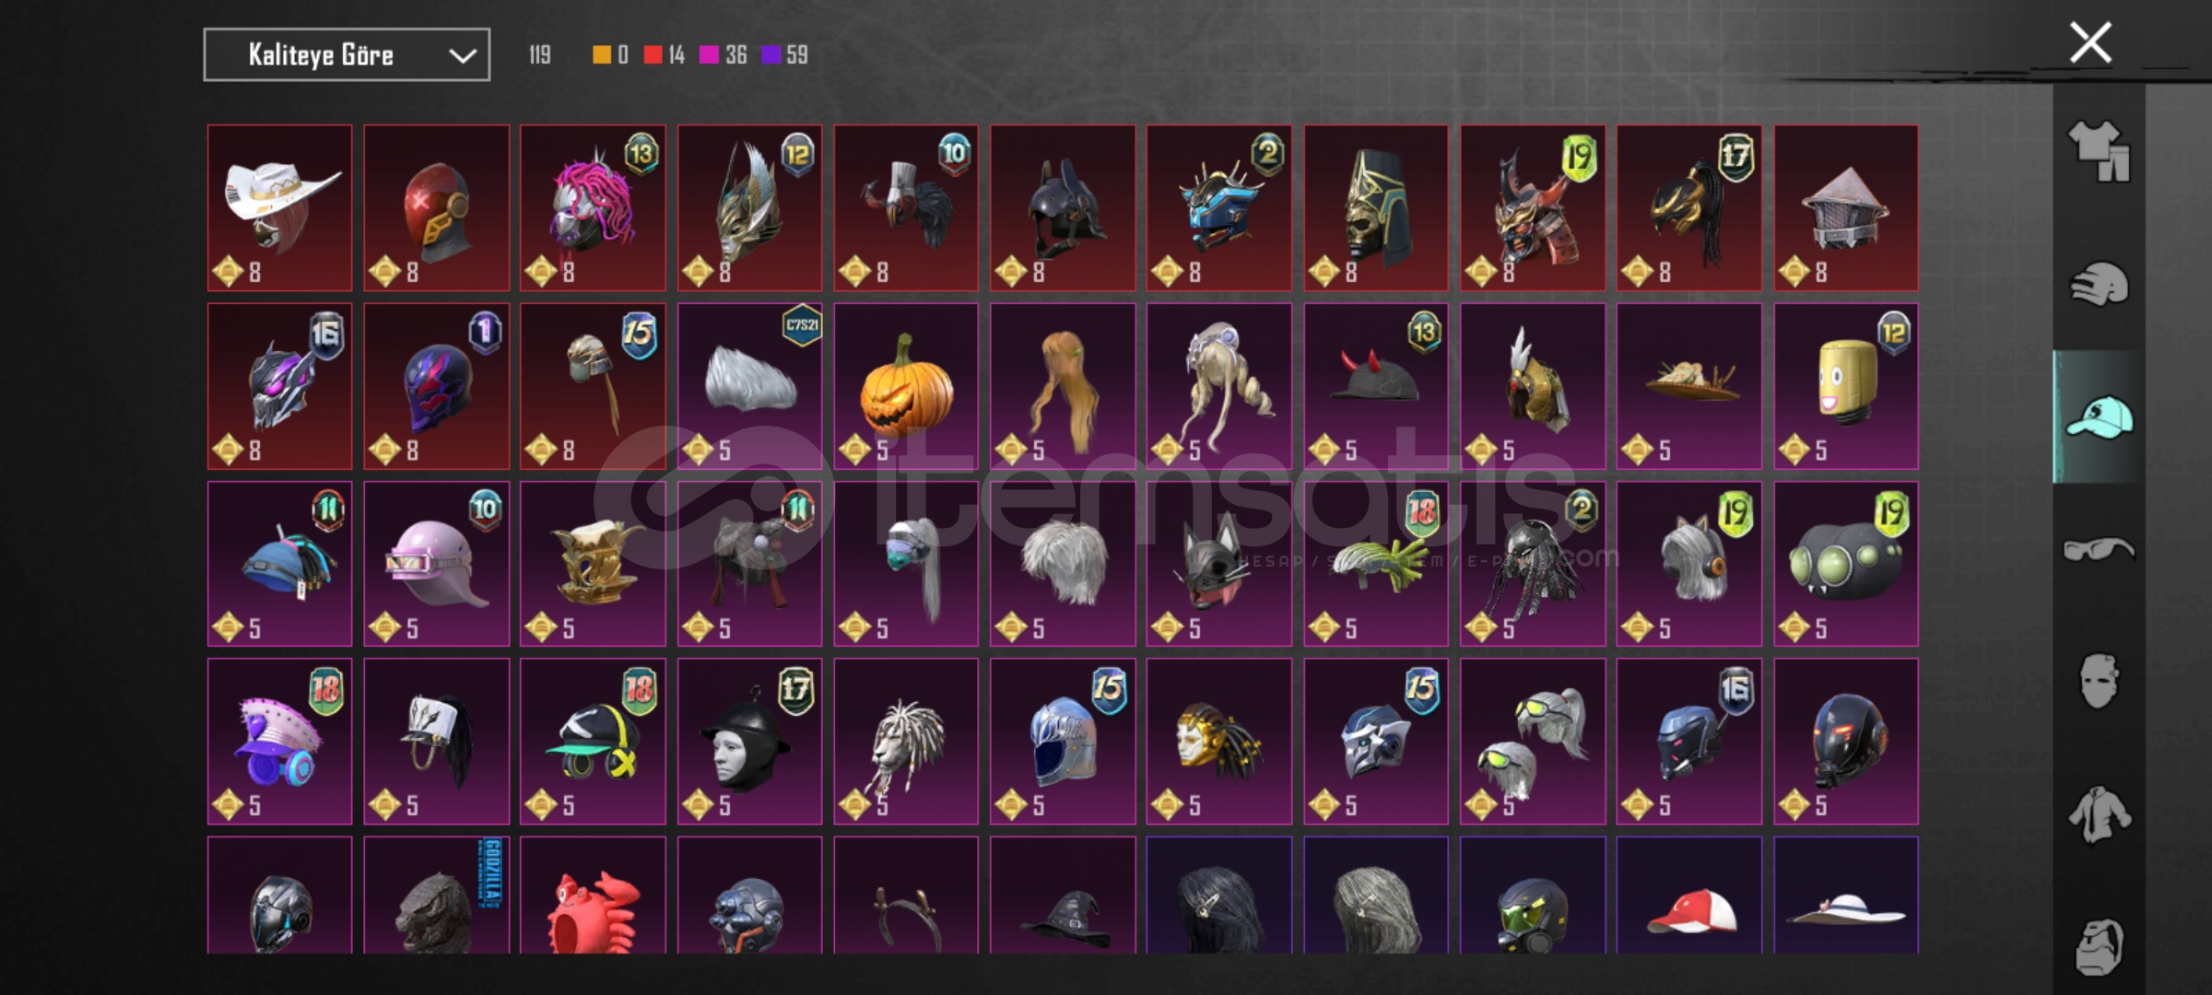Select the pumpkin head item
The height and width of the screenshot is (995, 2212).
coord(906,386)
